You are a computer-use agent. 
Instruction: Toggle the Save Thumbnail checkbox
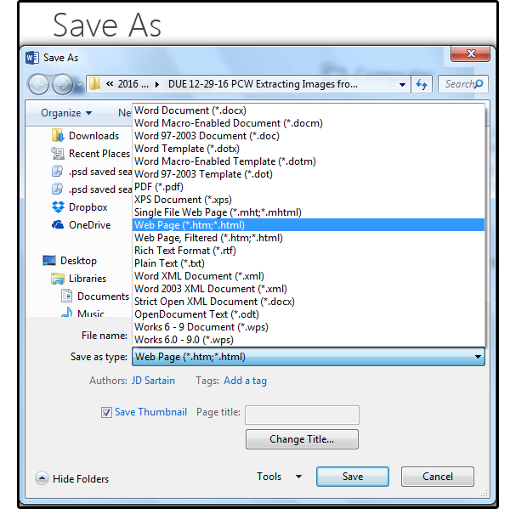click(x=106, y=412)
